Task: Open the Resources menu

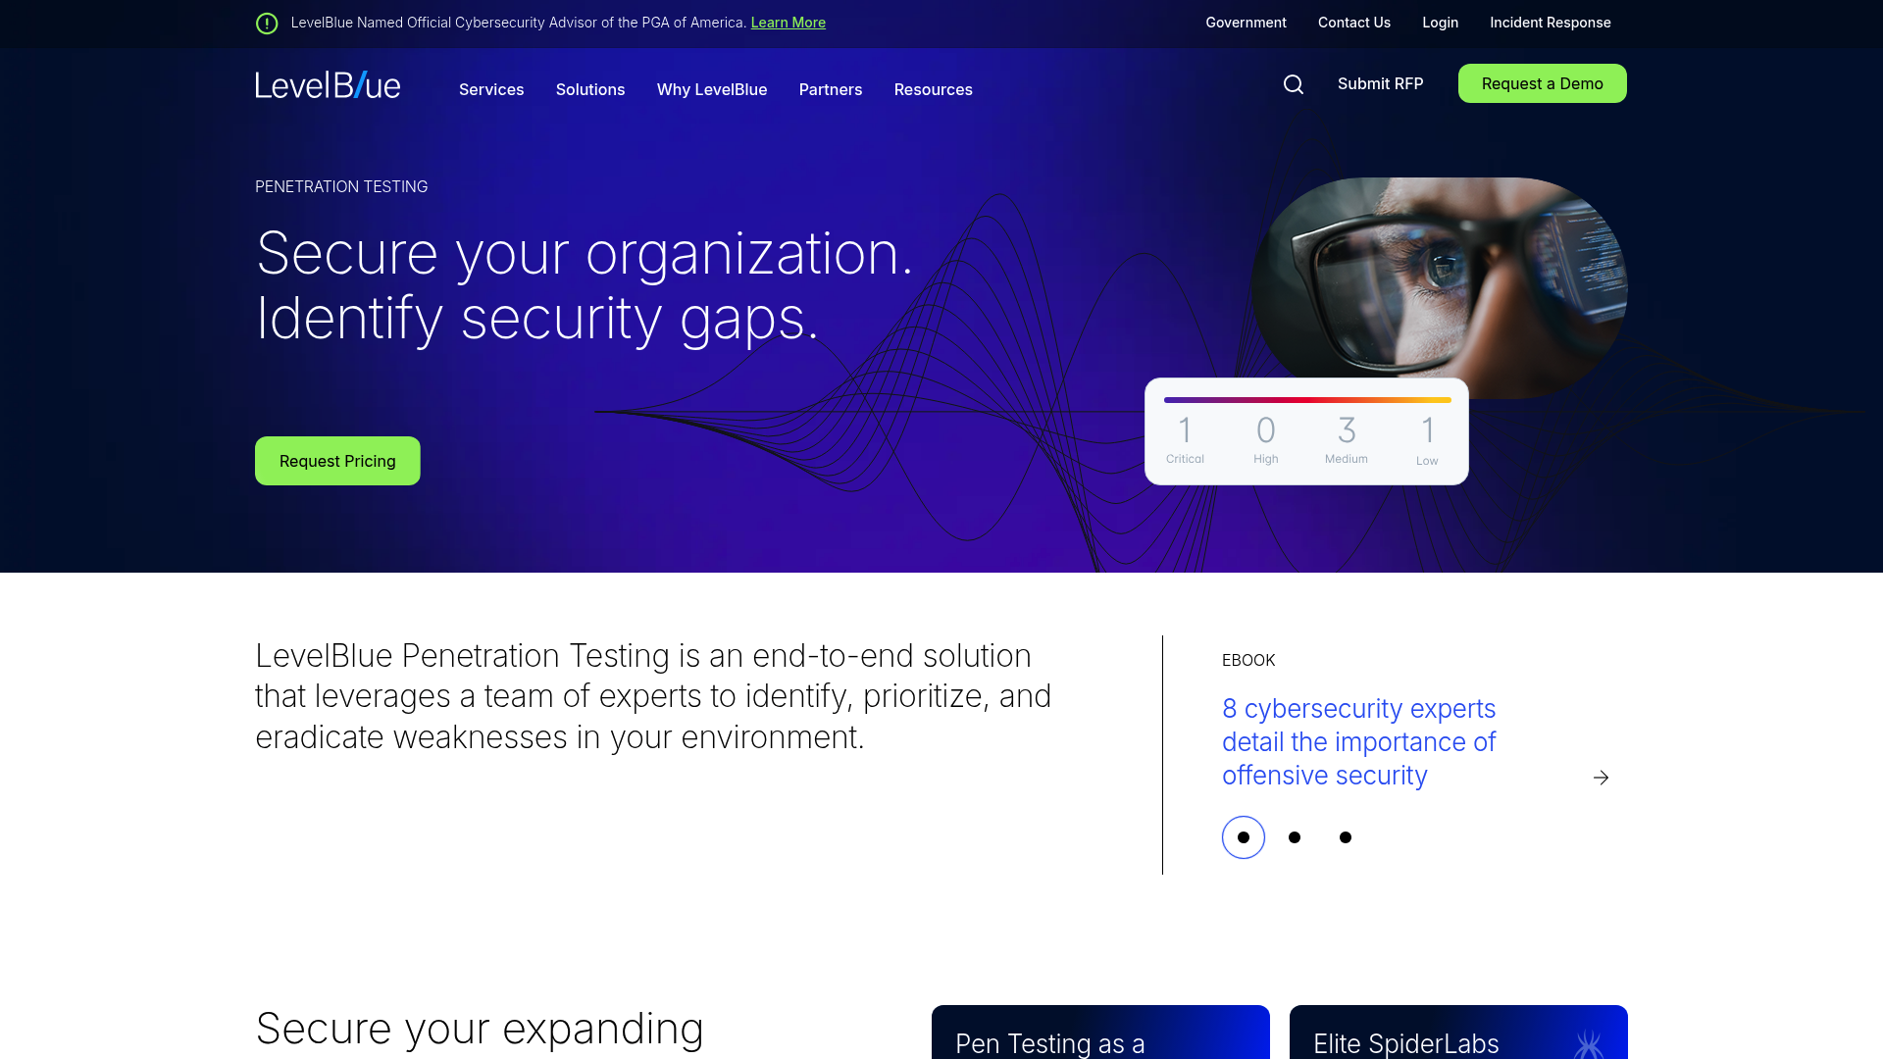Action: 934,89
